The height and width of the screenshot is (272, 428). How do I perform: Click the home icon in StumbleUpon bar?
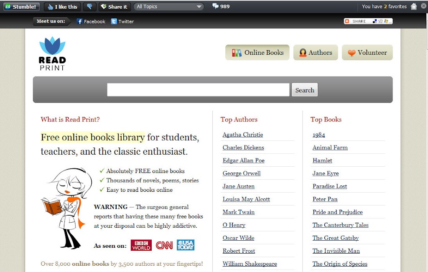click(414, 6)
